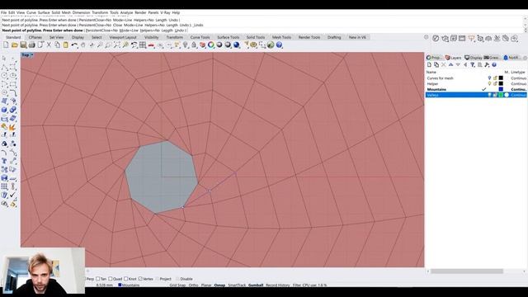Select the Pan hand tool
Viewport: 528px width, 297px height.
tap(82, 45)
